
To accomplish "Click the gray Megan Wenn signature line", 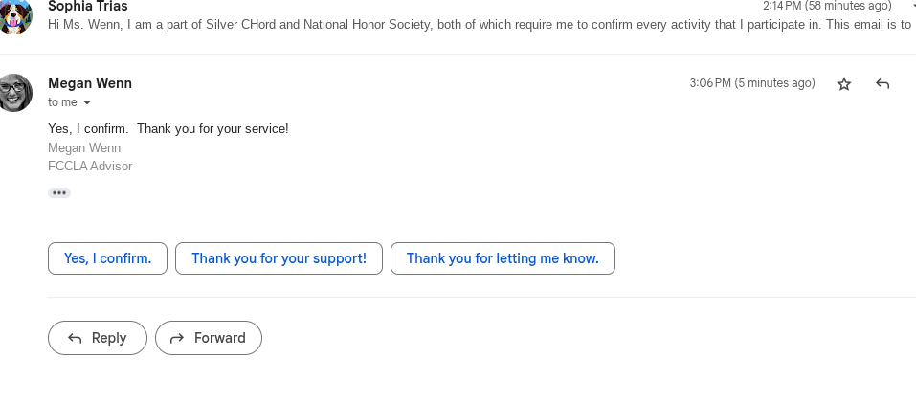I will click(x=84, y=147).
